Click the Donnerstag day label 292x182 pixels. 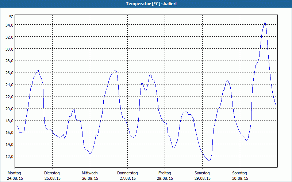coord(127,173)
